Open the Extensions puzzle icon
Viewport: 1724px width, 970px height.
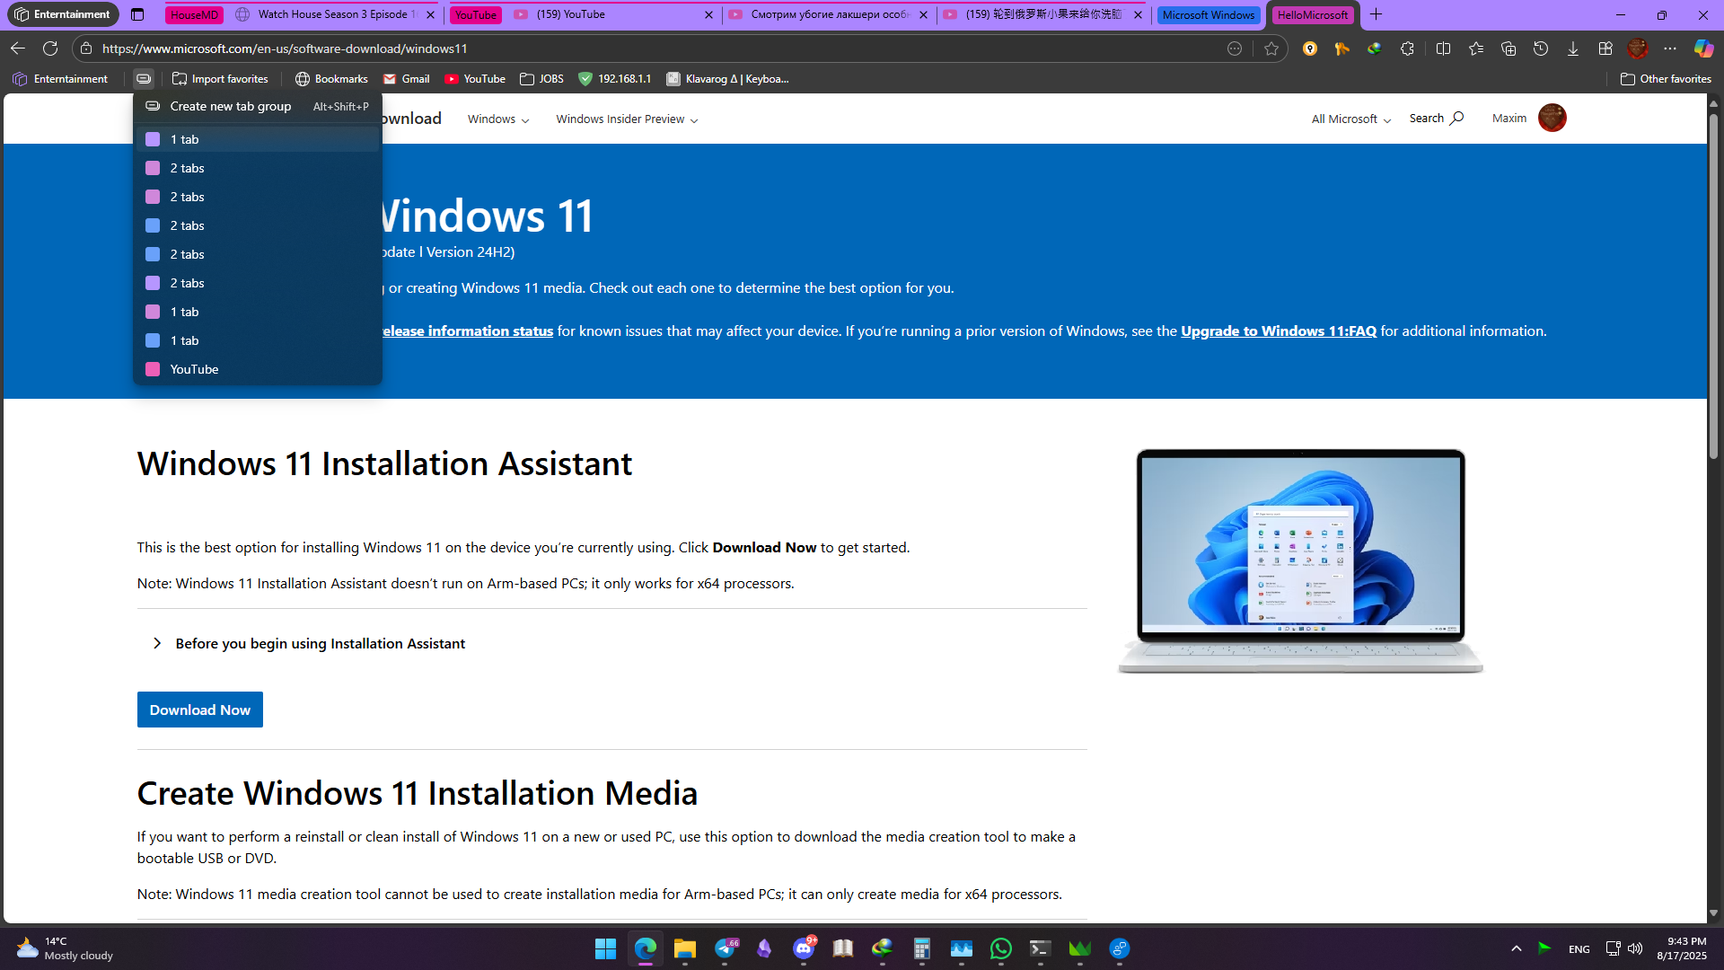1408,48
